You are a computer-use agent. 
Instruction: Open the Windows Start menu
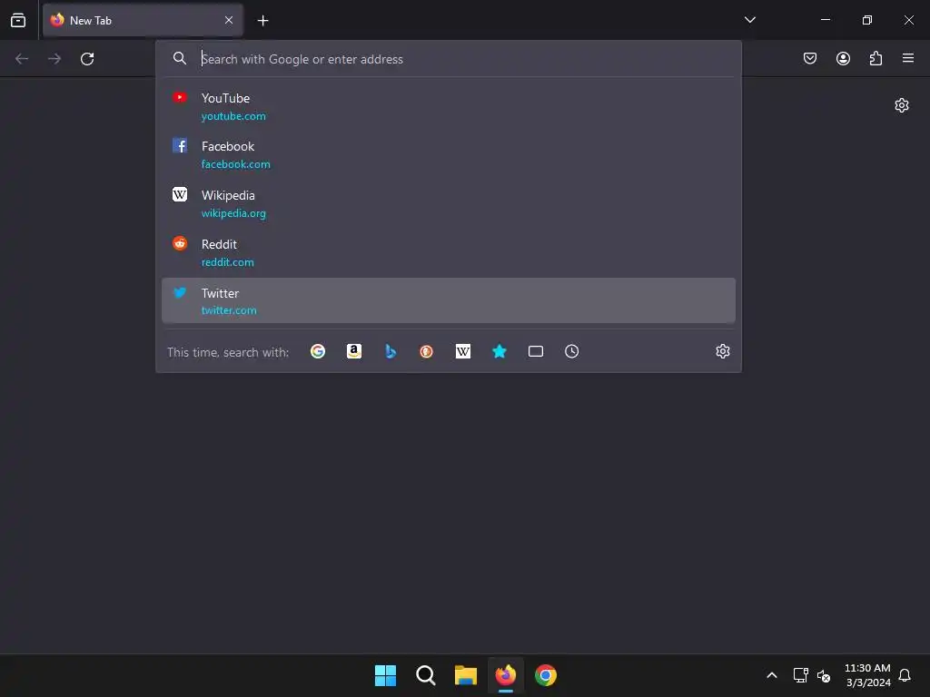tap(385, 675)
